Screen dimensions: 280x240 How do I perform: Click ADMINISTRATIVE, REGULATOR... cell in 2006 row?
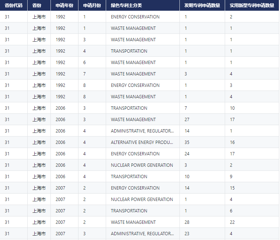[143, 131]
